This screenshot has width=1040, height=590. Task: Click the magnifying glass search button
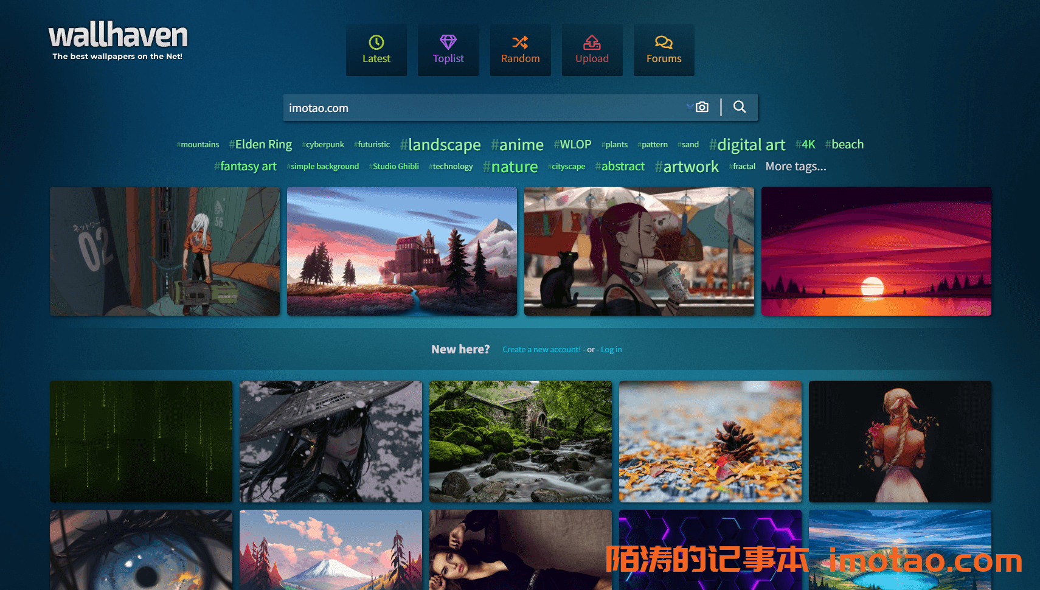(x=740, y=107)
